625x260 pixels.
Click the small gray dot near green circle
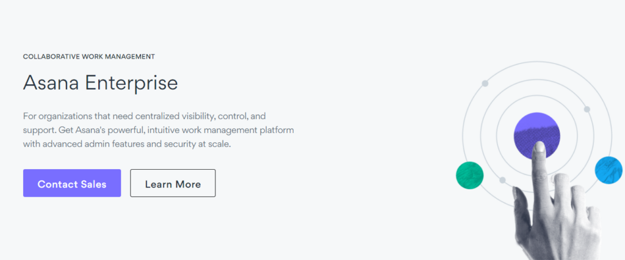503,180
